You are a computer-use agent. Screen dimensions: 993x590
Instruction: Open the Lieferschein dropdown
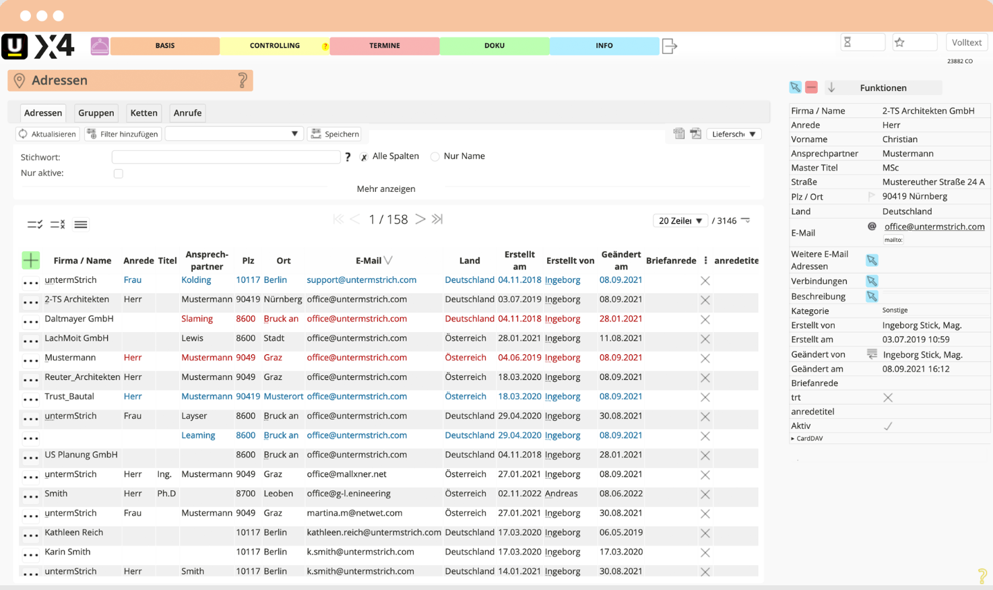click(734, 134)
